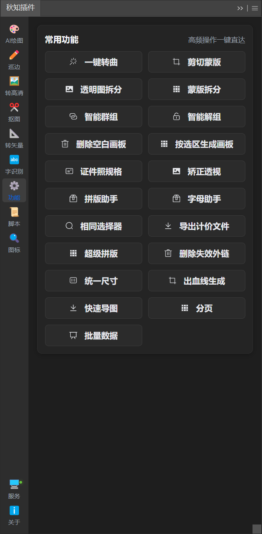The image size is (262, 534).
Task: Open the 转高清 image enhancer
Action: coord(14,82)
